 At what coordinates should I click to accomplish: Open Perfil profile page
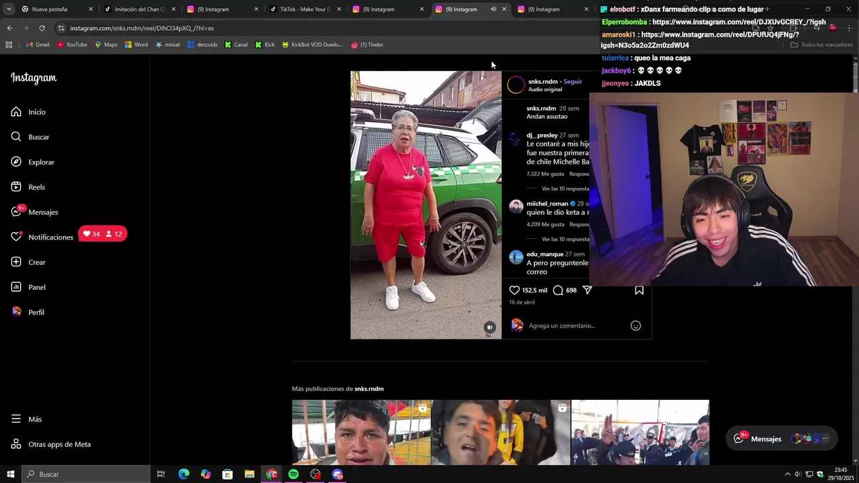point(28,313)
